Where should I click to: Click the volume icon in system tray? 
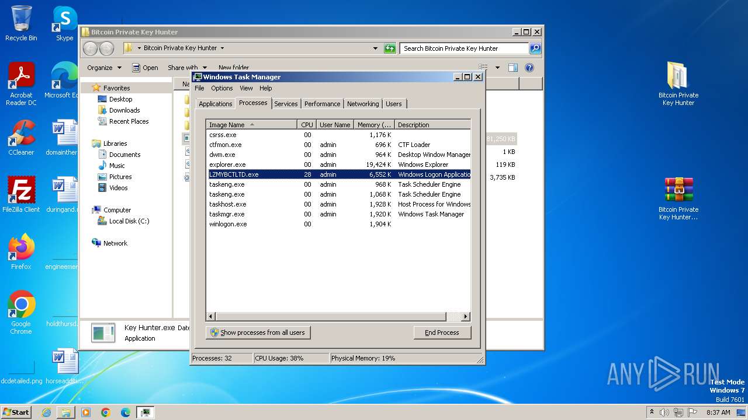[664, 412]
